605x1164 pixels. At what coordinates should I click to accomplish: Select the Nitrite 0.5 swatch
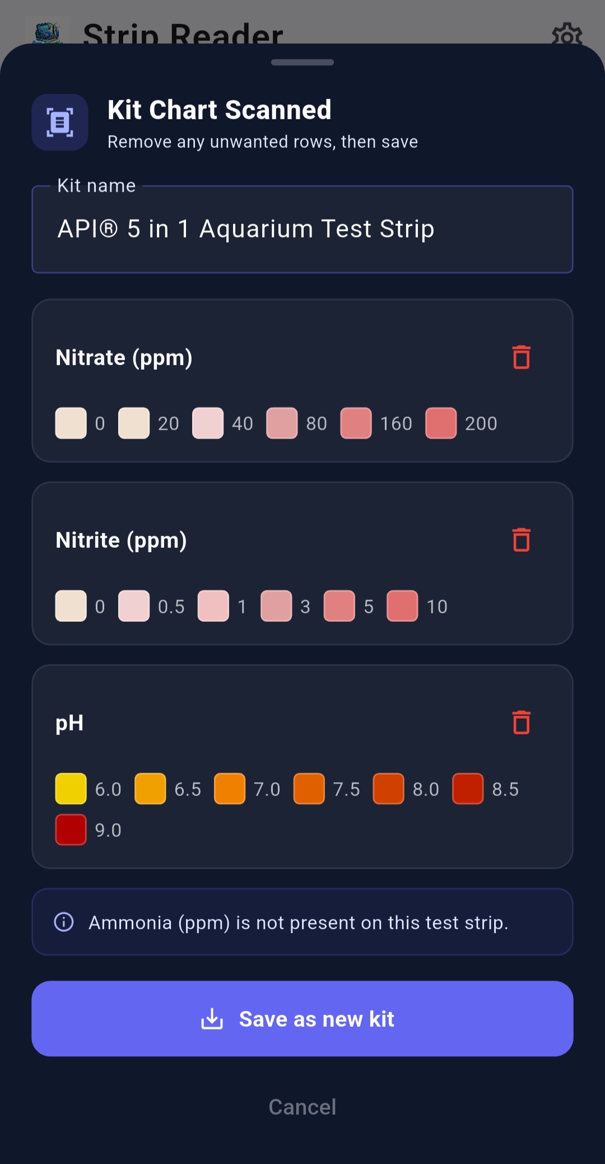pos(134,606)
